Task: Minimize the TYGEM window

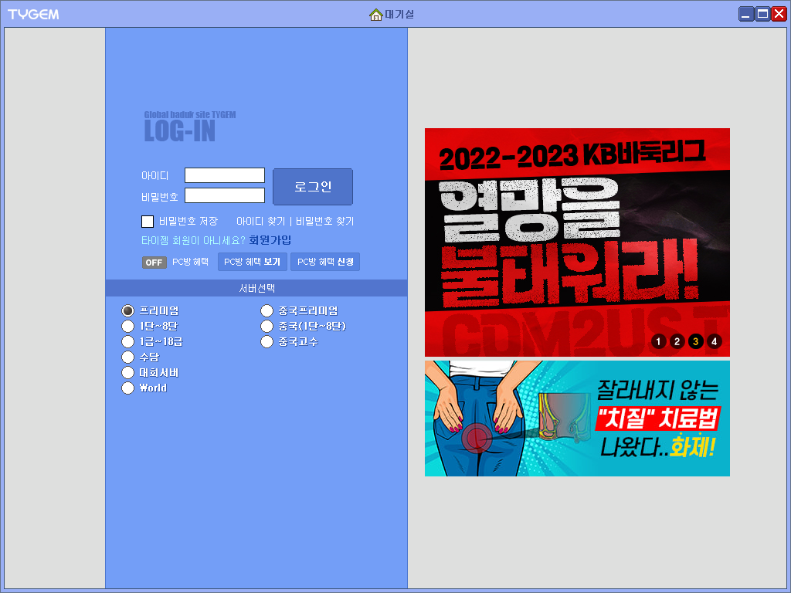Action: pyautogui.click(x=747, y=14)
